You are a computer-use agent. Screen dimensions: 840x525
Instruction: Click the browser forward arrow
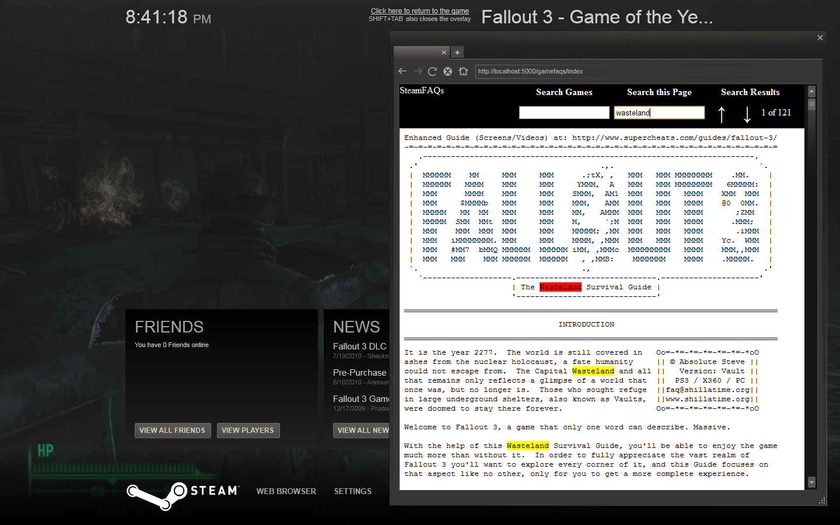pyautogui.click(x=418, y=71)
